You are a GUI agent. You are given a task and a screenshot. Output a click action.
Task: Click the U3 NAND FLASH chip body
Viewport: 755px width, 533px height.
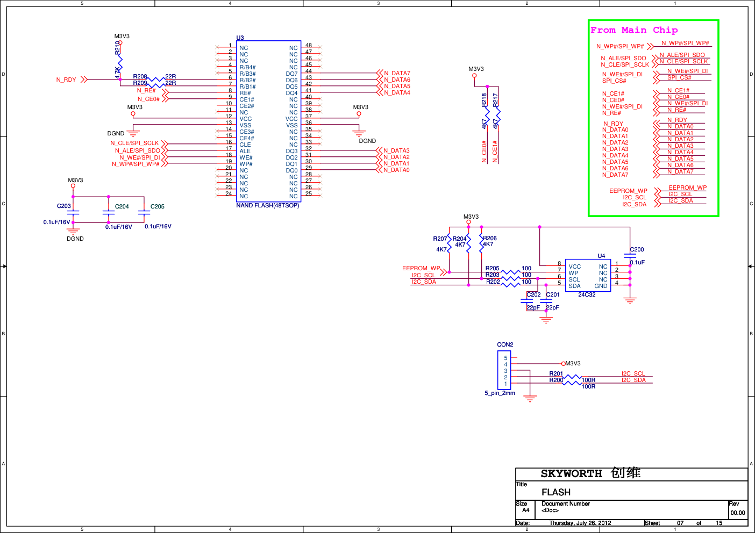pyautogui.click(x=268, y=121)
